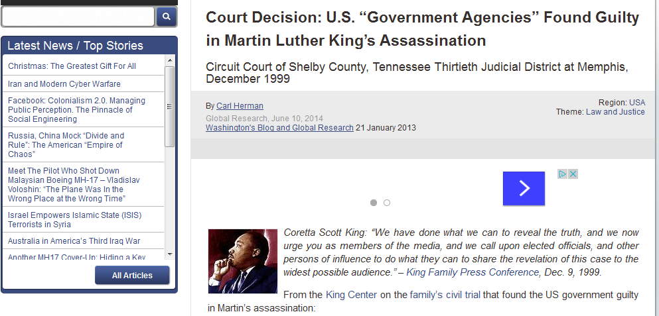Viewport: 659px width, 316px height.
Task: Open Washington's Blog and Global Research link
Action: 279,128
